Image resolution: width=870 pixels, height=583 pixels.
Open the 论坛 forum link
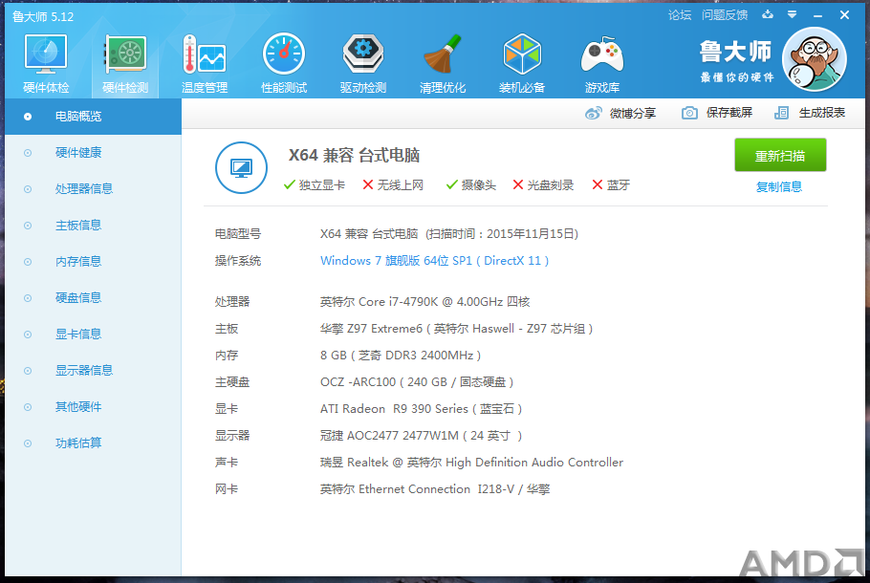pyautogui.click(x=680, y=15)
